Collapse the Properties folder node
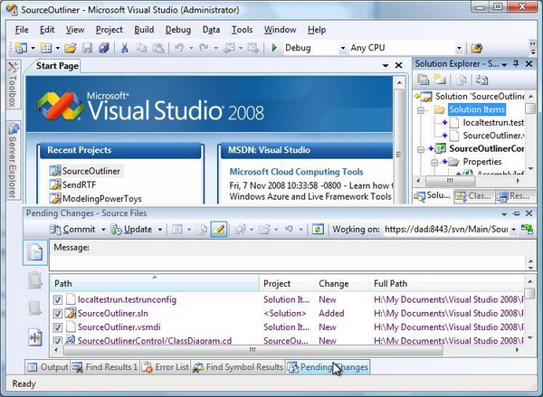The image size is (543, 397). click(x=434, y=162)
